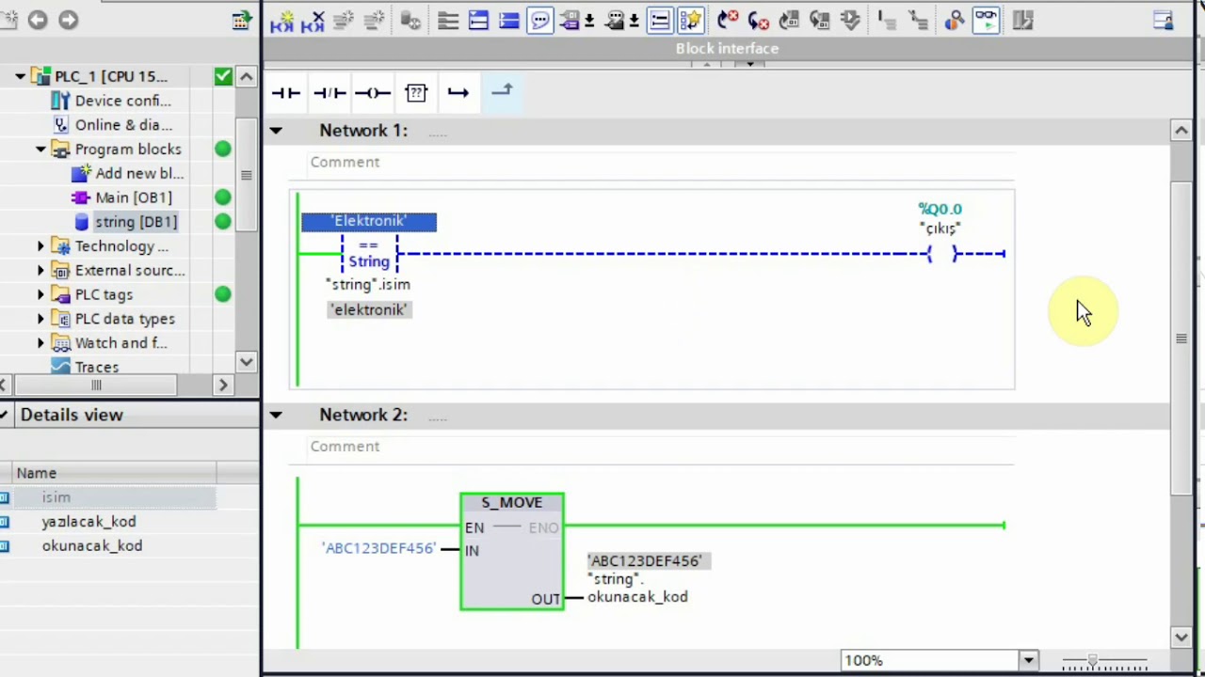Collapse Network 2 with its triangle
1205x677 pixels.
276,415
